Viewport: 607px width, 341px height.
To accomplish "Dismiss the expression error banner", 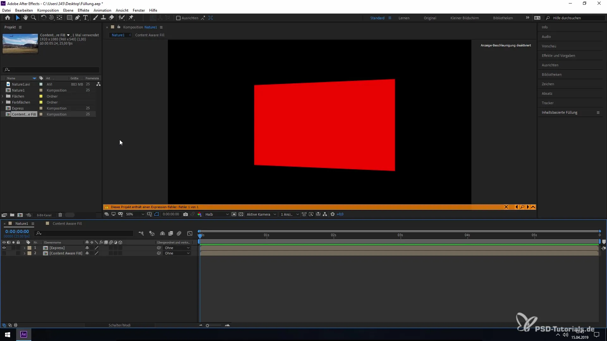I will (506, 207).
